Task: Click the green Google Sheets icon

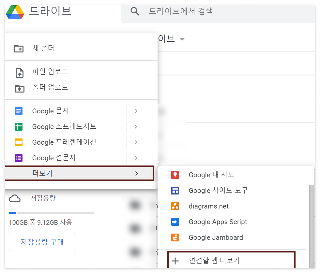Action: pos(19,127)
